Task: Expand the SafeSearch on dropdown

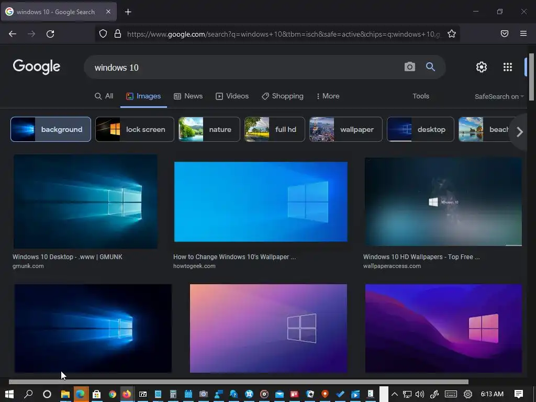Action: click(x=499, y=97)
